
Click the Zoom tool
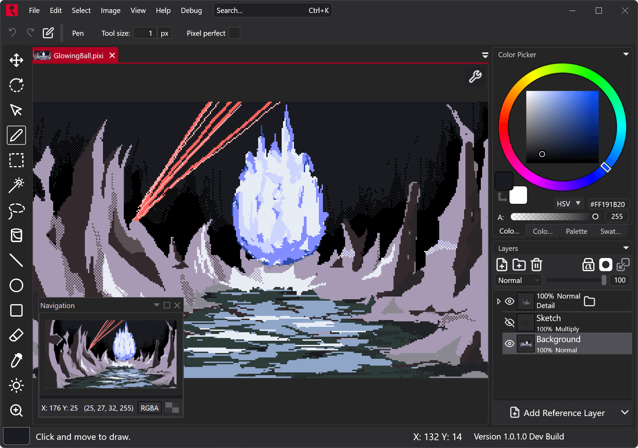[16, 411]
